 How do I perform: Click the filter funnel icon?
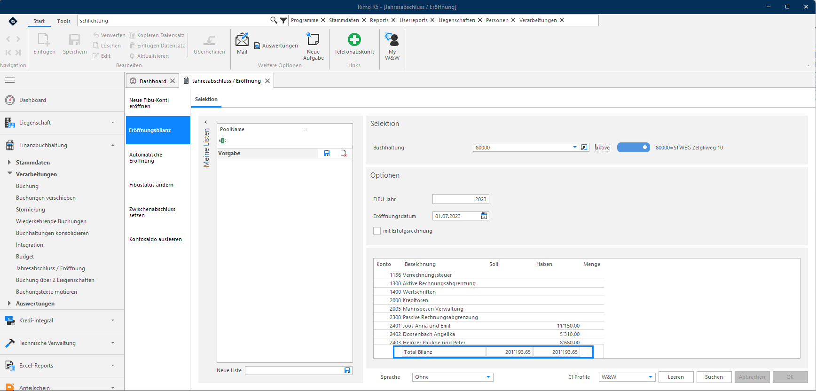point(283,20)
